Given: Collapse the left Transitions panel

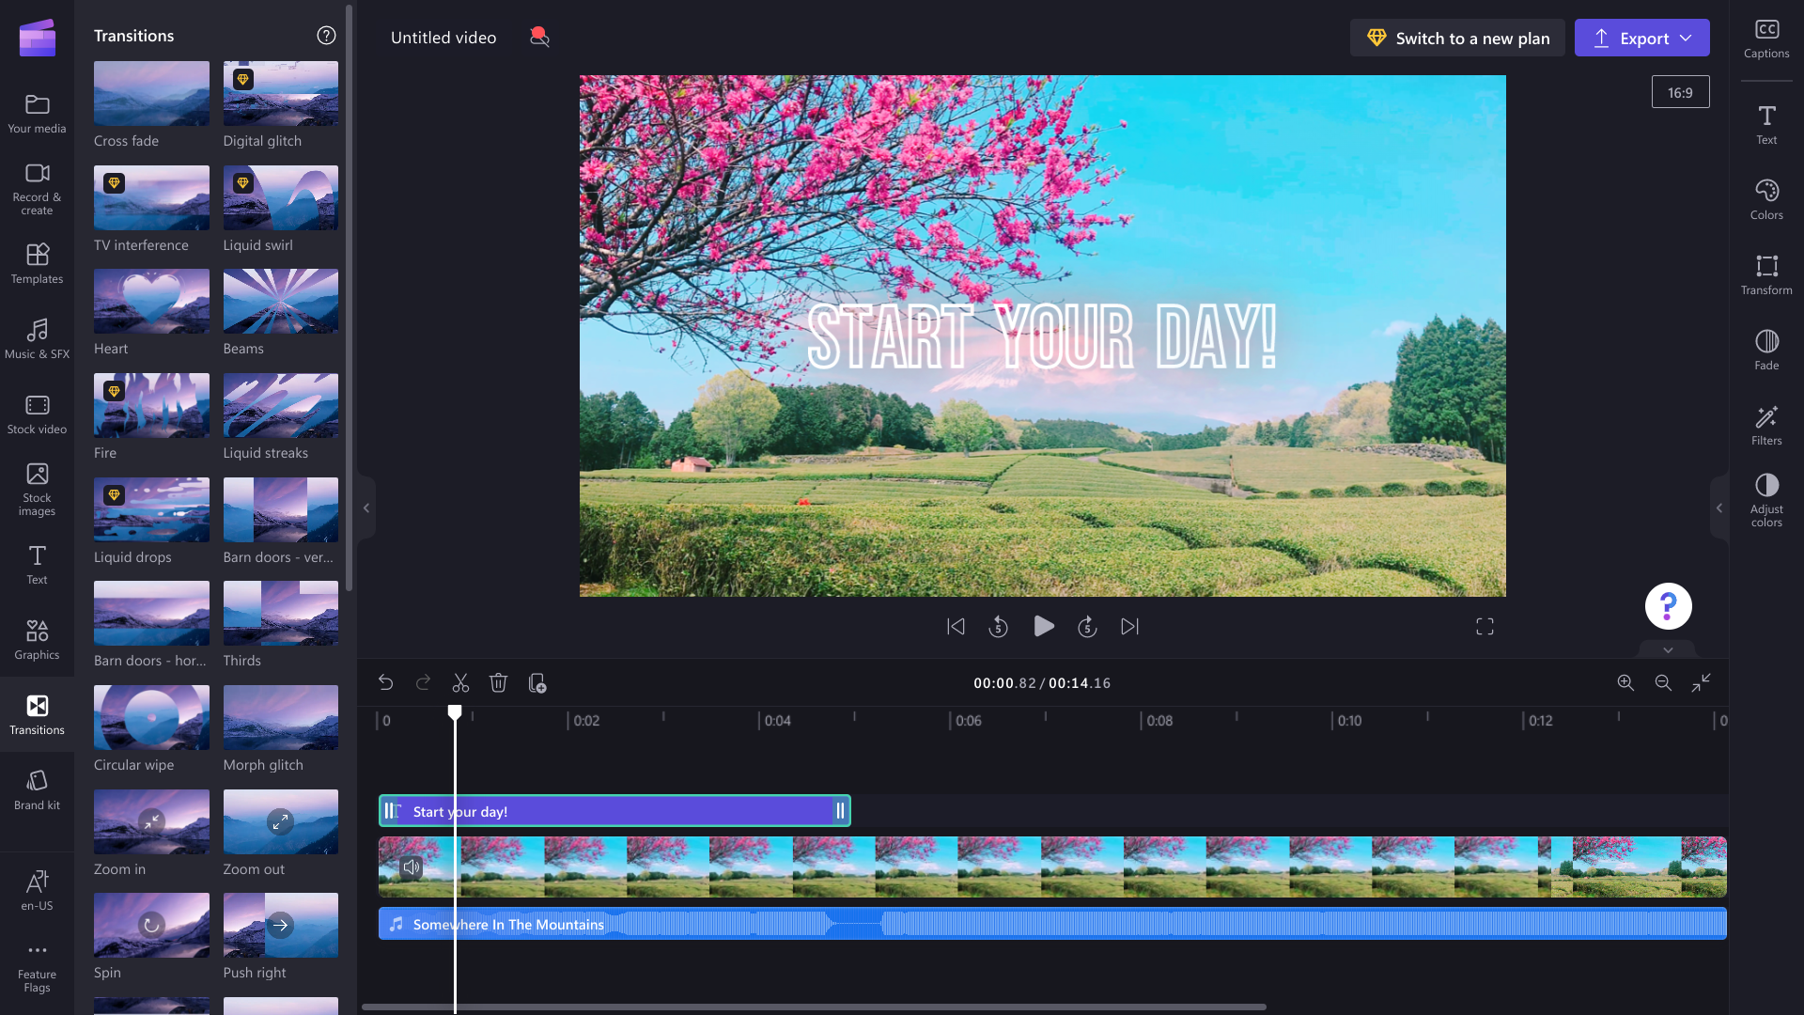Looking at the screenshot, I should 366,508.
